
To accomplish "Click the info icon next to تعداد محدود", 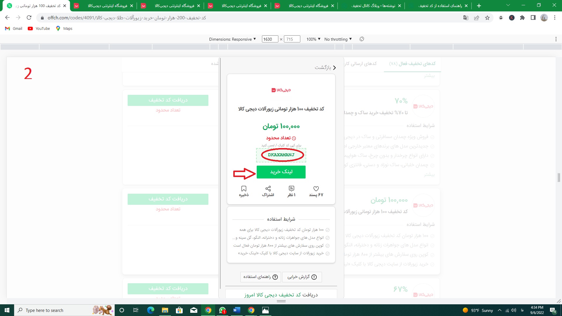I will [294, 138].
